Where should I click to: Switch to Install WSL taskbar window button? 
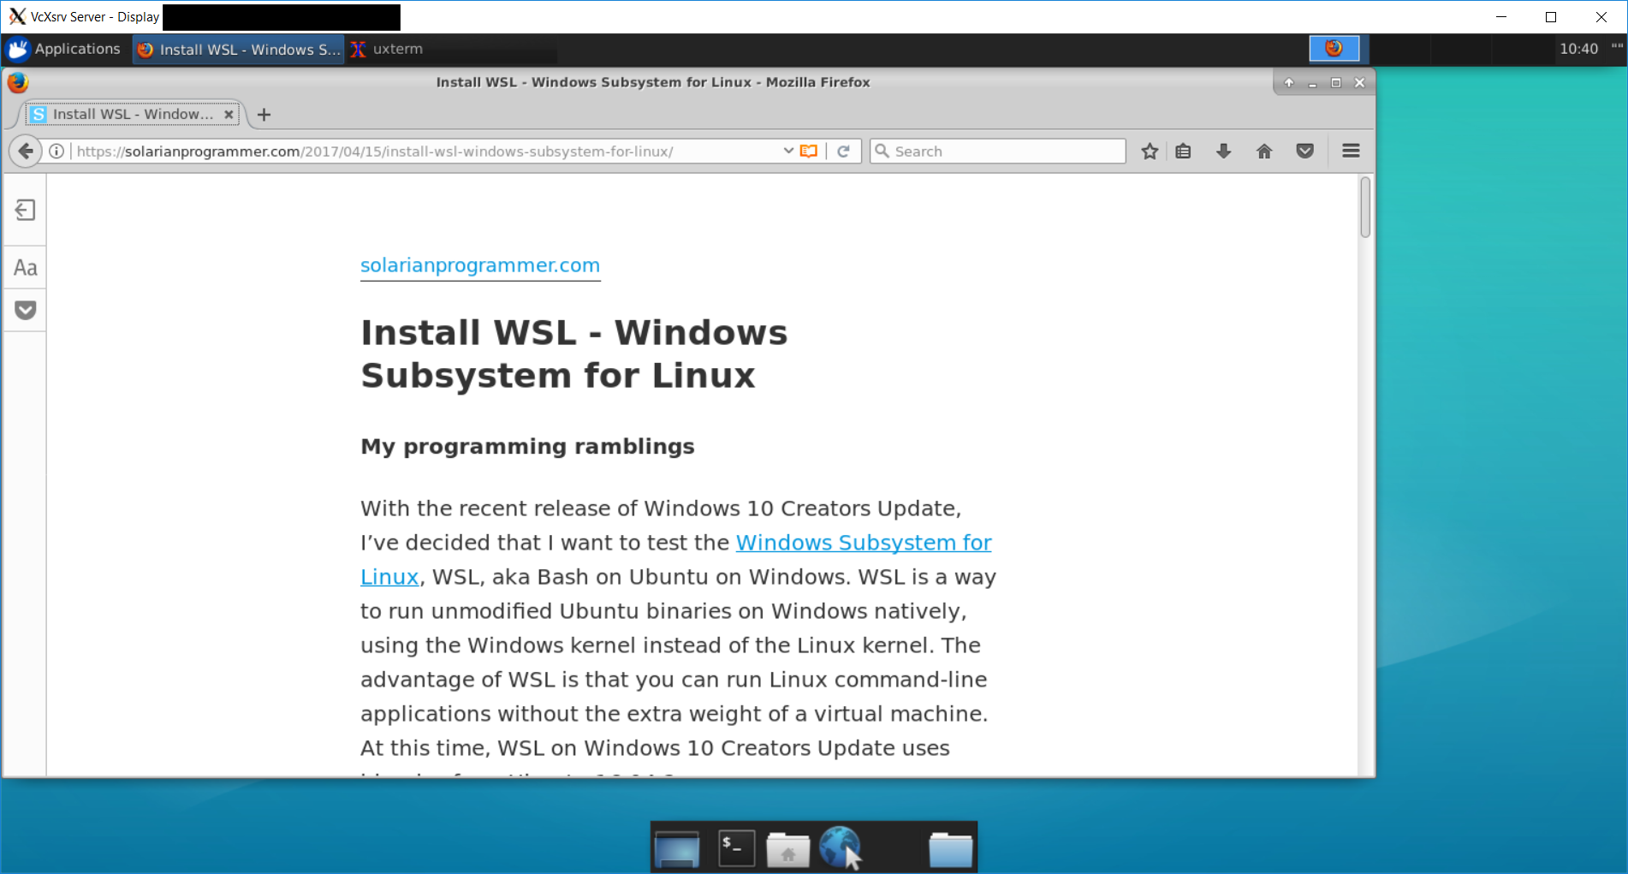coord(239,50)
